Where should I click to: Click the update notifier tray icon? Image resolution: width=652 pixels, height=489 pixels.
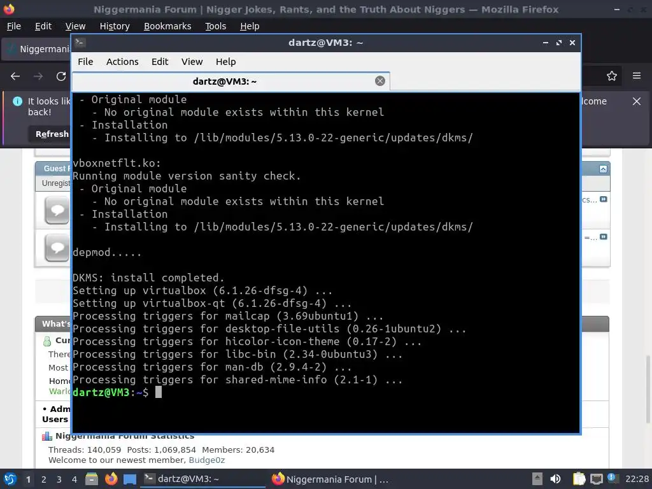point(613,478)
